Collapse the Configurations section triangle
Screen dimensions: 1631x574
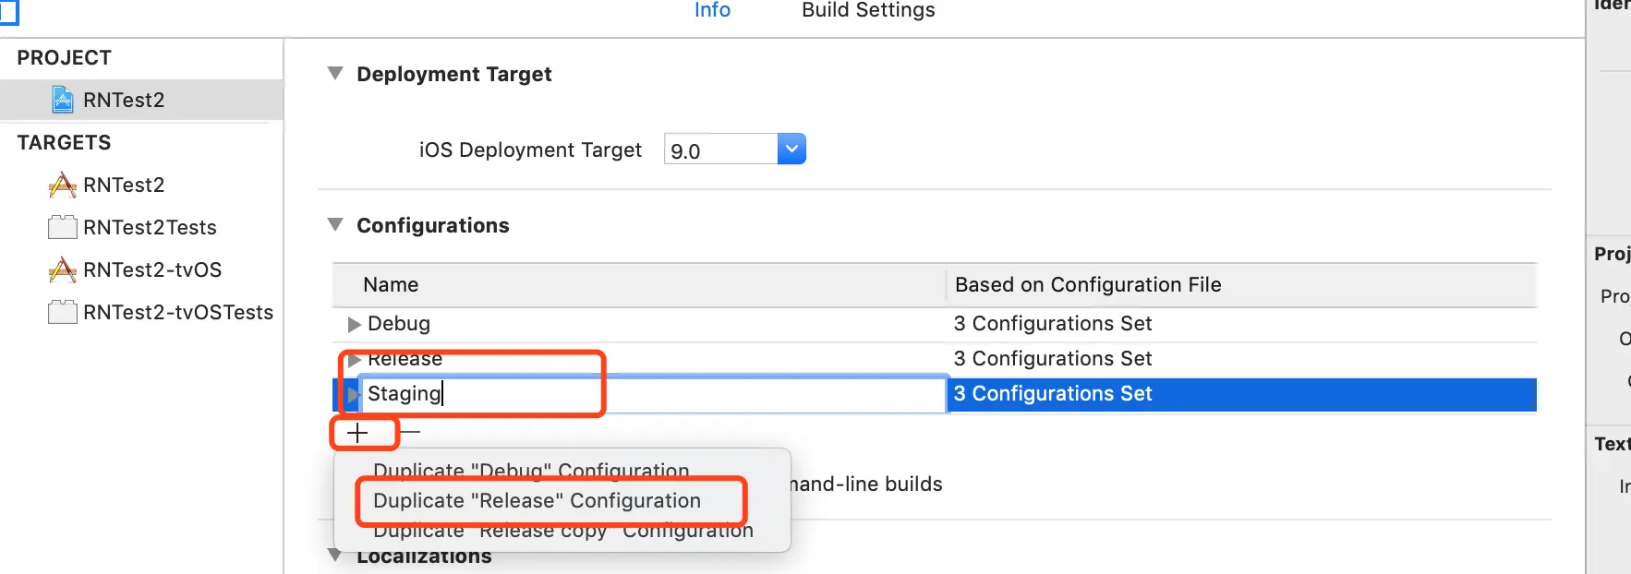[x=335, y=225]
